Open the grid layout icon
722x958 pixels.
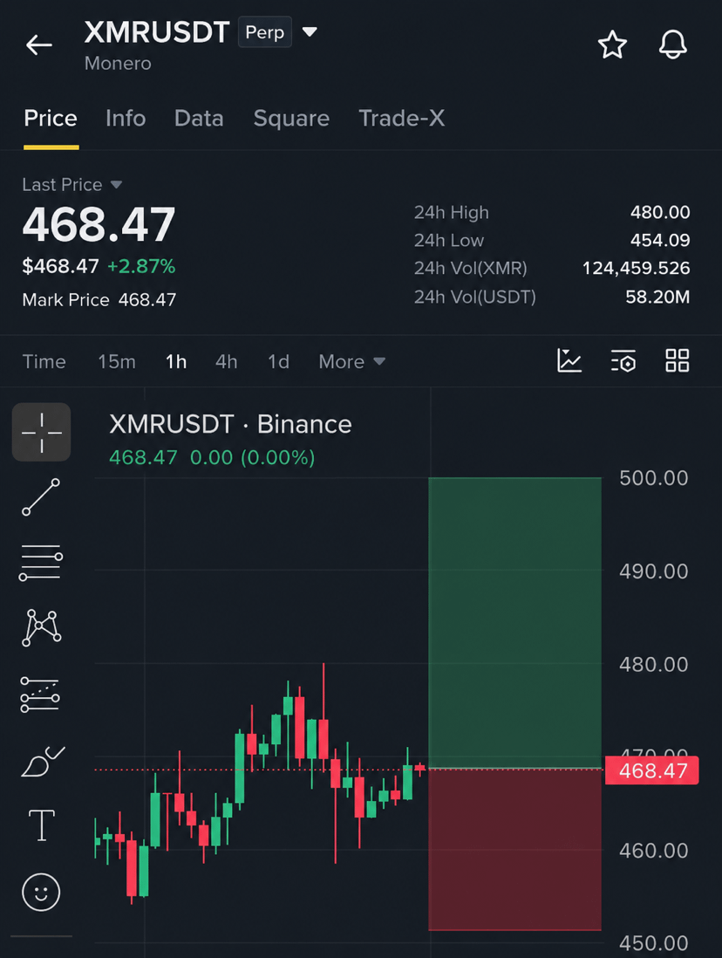[x=678, y=360]
